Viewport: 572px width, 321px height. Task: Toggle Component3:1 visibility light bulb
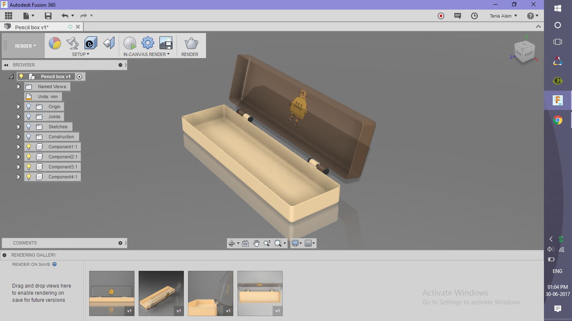point(28,167)
